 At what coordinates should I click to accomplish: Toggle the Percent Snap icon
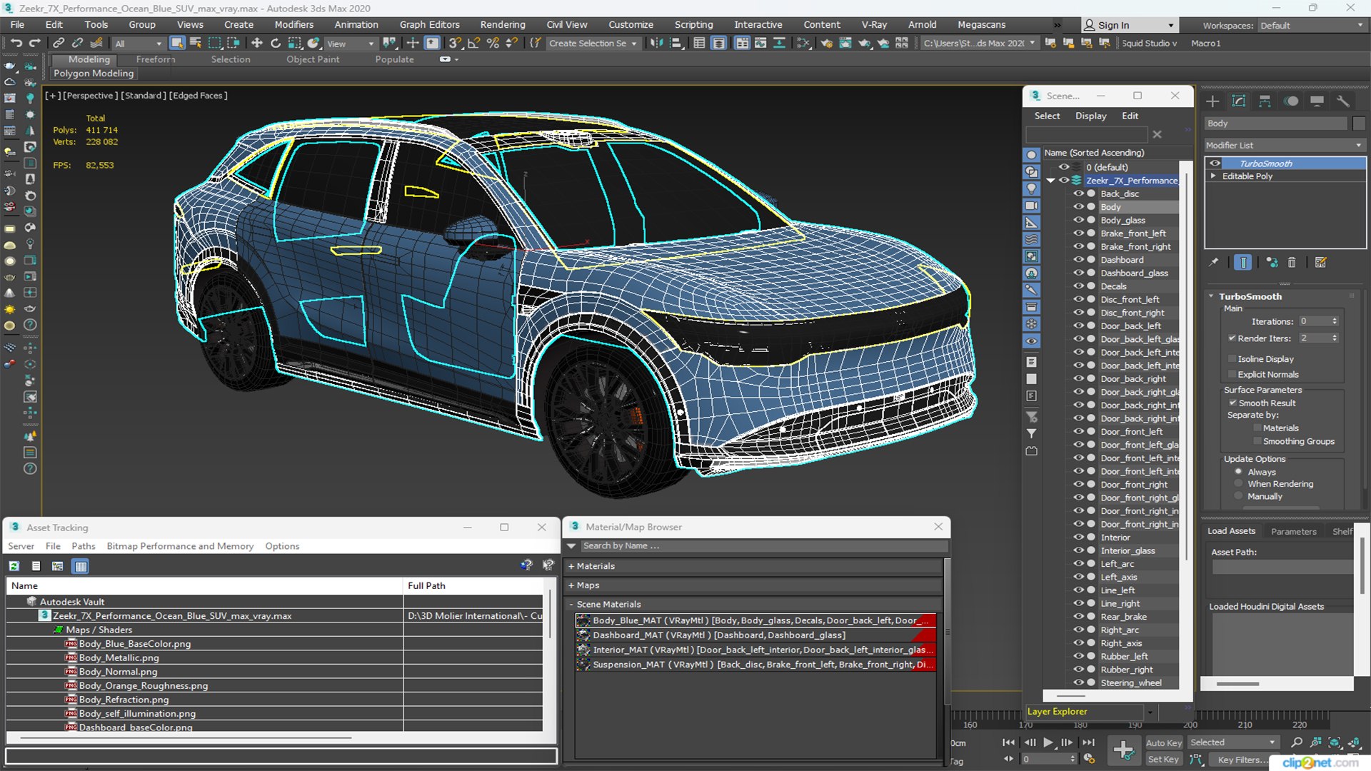[493, 44]
